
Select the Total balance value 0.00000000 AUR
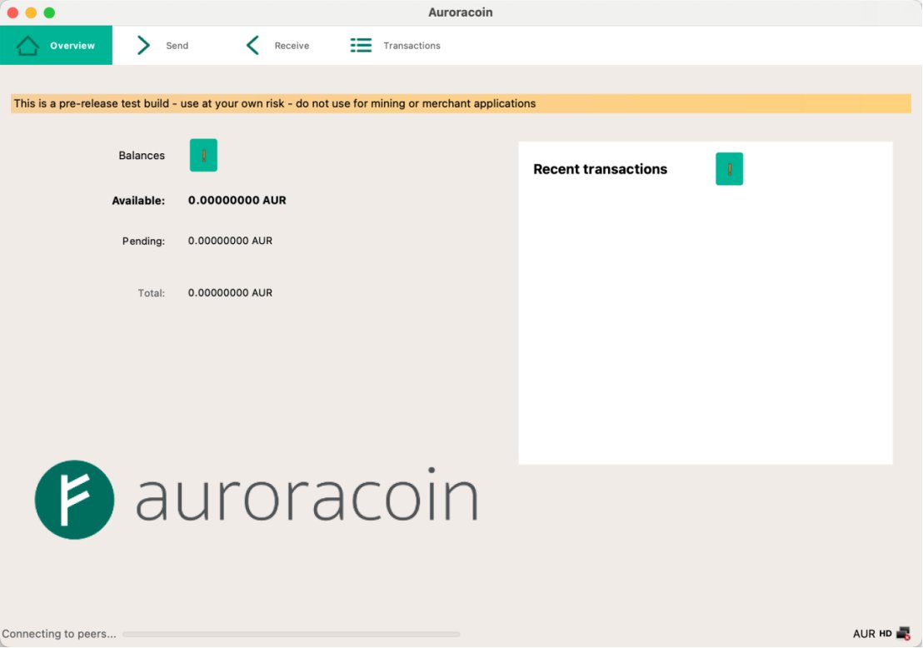230,292
